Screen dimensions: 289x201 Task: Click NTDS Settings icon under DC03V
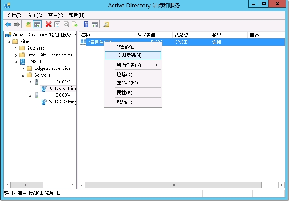tap(44, 102)
